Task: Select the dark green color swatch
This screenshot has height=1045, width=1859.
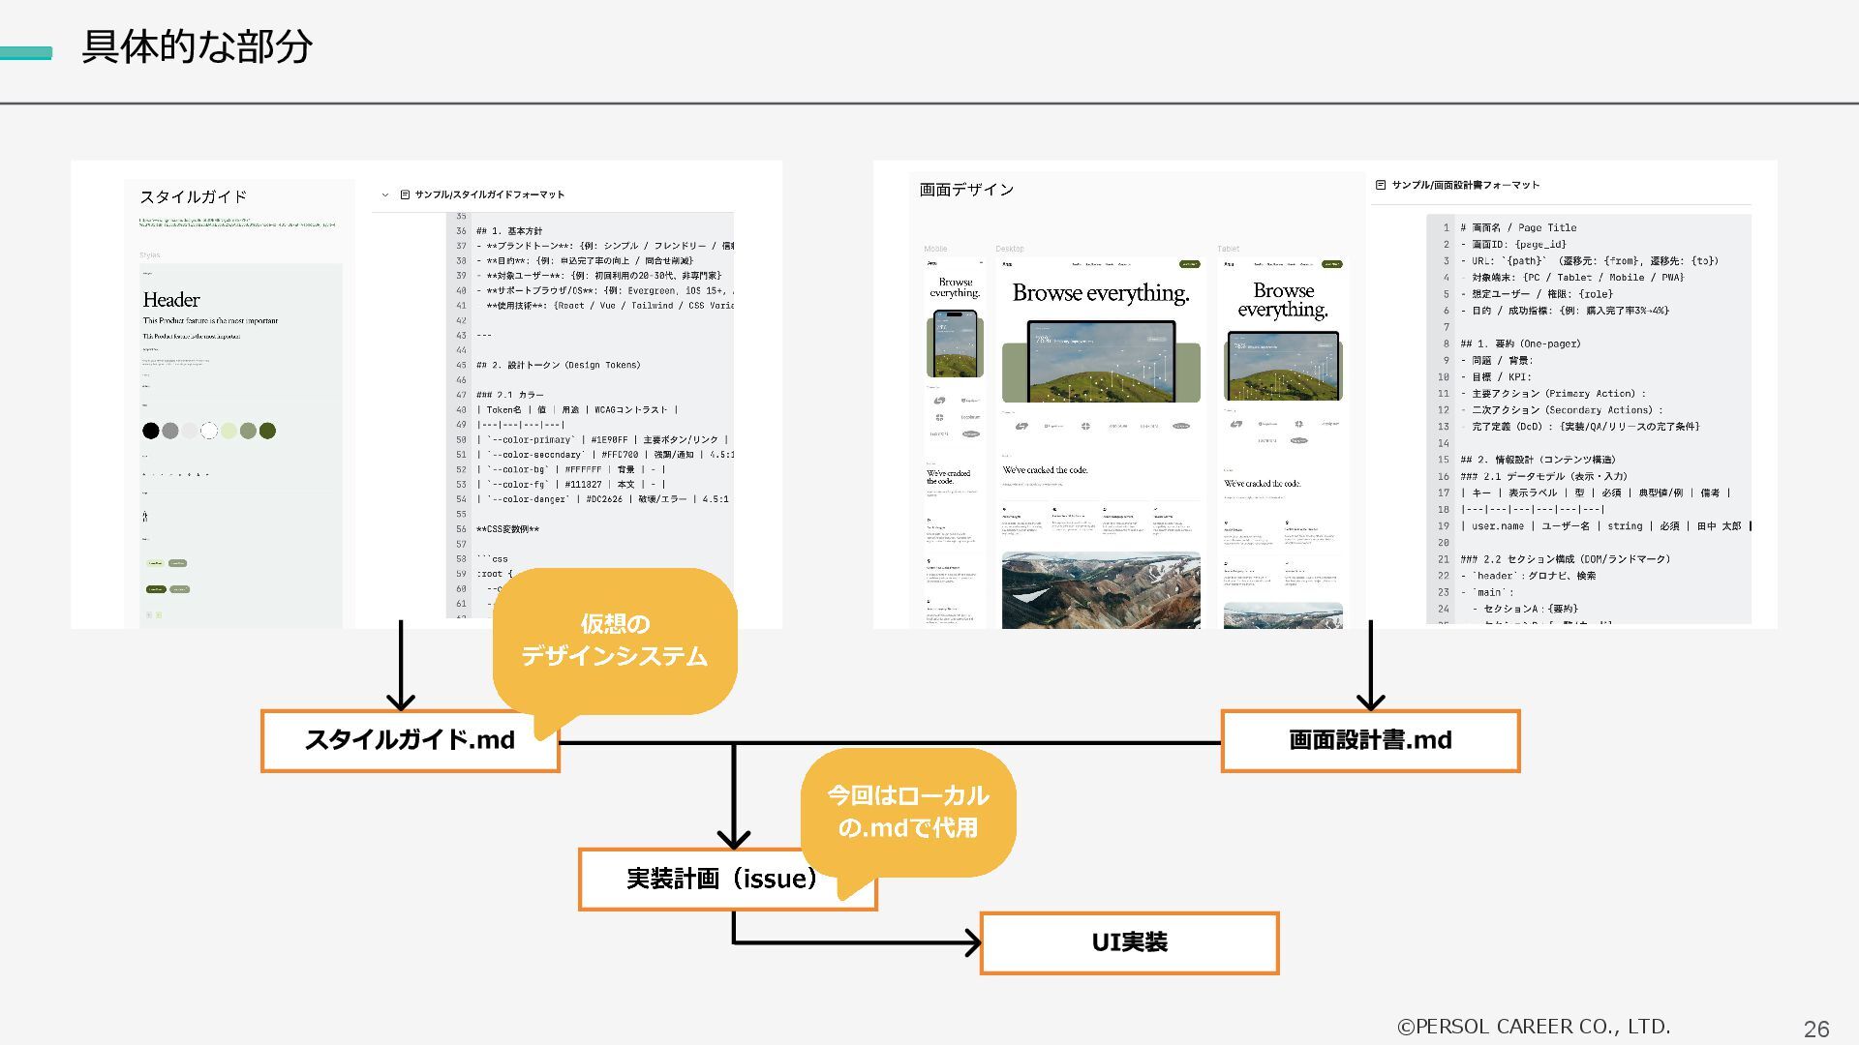Action: (267, 431)
